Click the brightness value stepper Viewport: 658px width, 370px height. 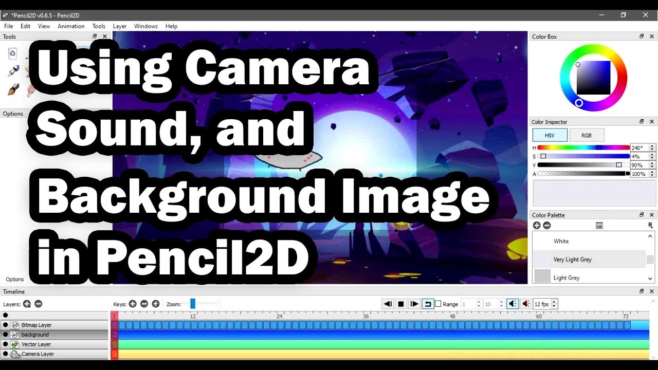(652, 165)
